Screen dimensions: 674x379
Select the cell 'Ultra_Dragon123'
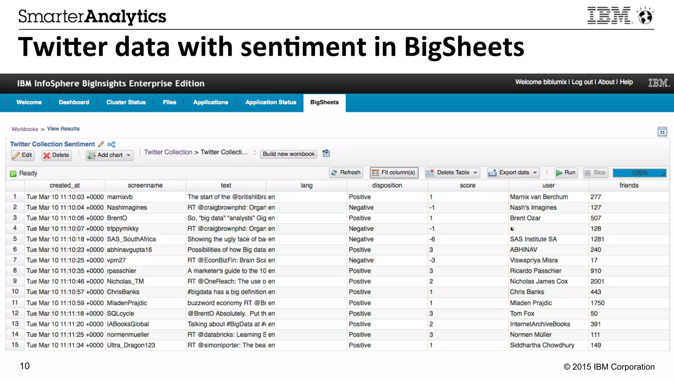click(145, 345)
